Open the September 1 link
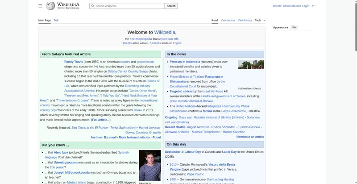 (x=174, y=152)
